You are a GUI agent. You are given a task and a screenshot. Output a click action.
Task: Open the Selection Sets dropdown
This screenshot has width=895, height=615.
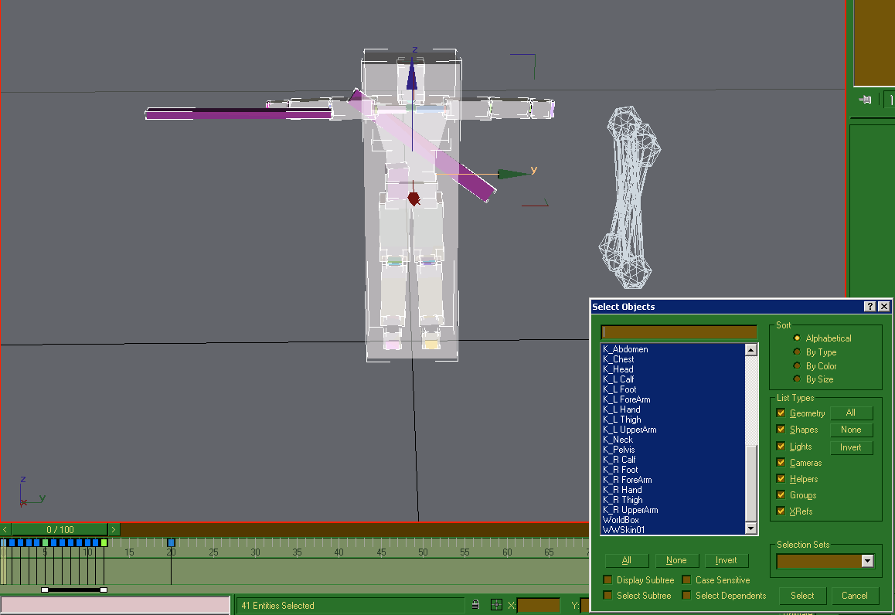coord(867,562)
